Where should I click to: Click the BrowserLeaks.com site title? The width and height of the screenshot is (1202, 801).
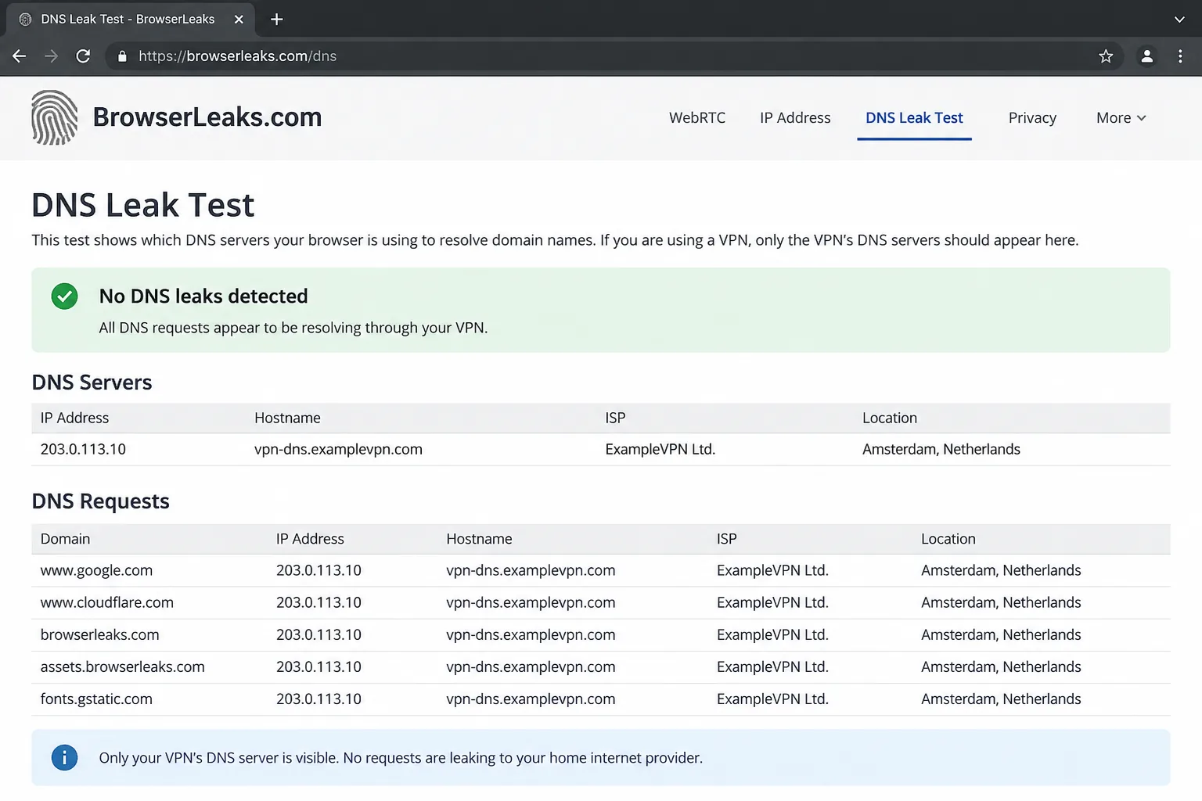207,117
